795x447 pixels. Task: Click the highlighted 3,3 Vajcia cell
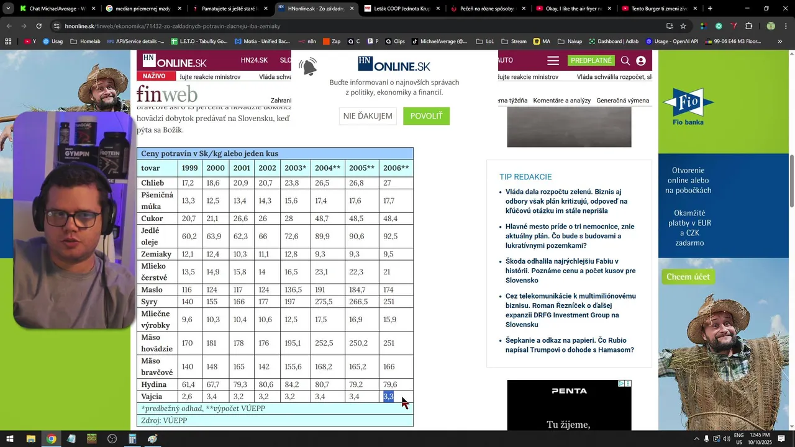[389, 397]
